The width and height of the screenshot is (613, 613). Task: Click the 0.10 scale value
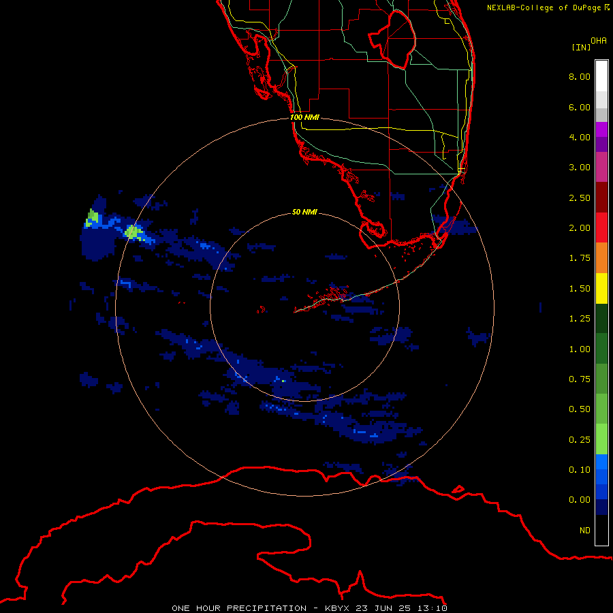tap(580, 470)
